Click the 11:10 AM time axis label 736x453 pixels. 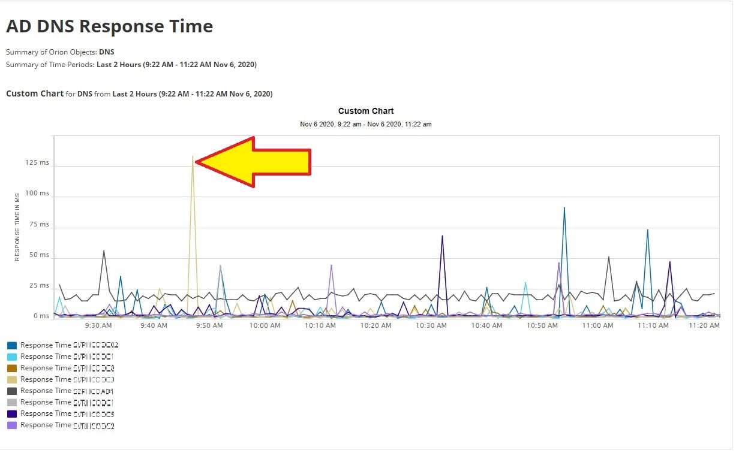point(653,325)
